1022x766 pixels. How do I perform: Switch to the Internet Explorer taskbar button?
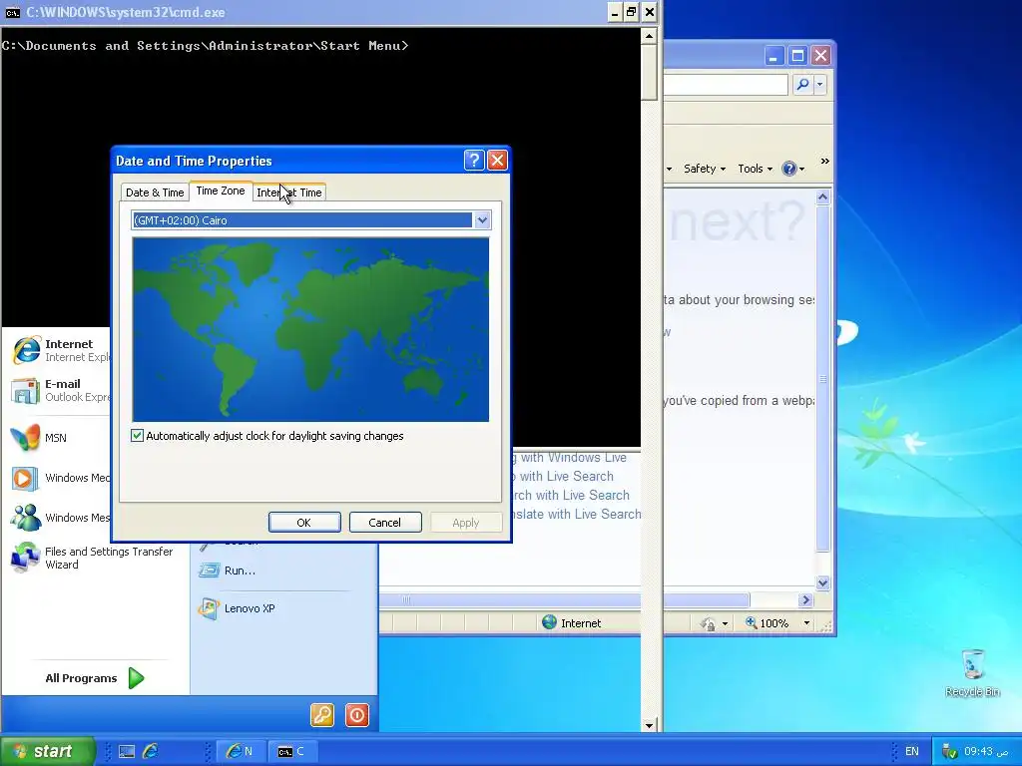pos(240,752)
